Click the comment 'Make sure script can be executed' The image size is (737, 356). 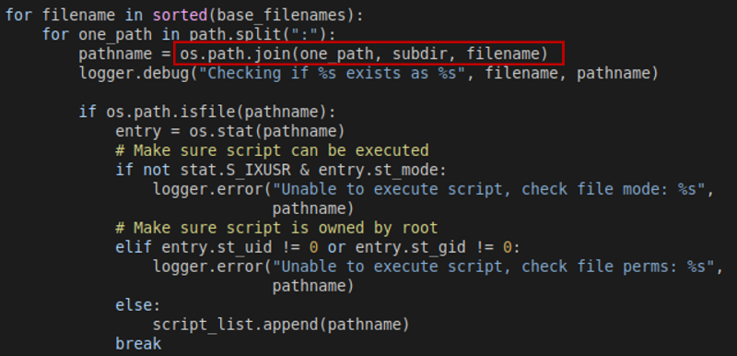coord(272,151)
